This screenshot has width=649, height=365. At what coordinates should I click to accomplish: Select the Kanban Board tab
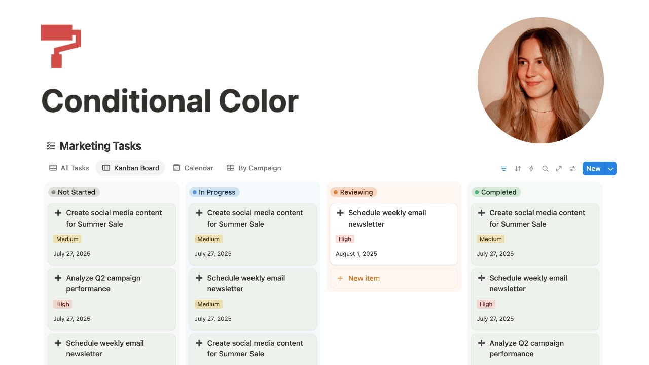coord(130,168)
